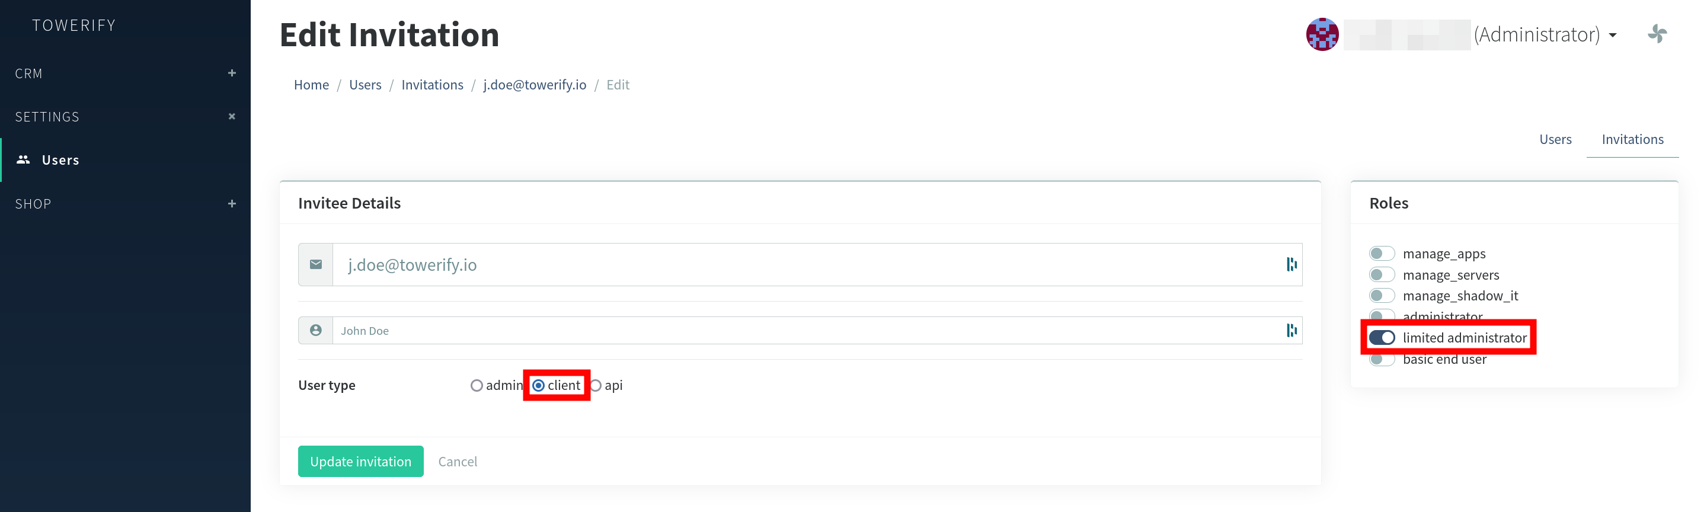The height and width of the screenshot is (512, 1707).
Task: Disable the limited administrator role
Action: click(x=1382, y=338)
